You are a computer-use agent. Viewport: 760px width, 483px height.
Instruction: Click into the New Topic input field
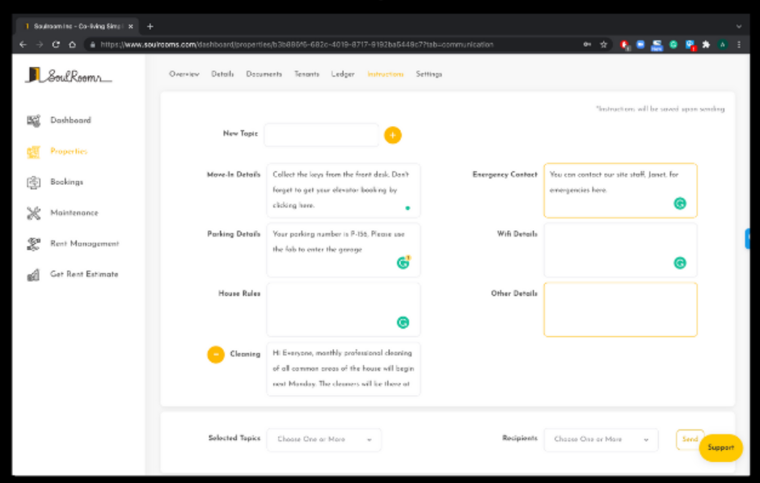click(x=321, y=135)
